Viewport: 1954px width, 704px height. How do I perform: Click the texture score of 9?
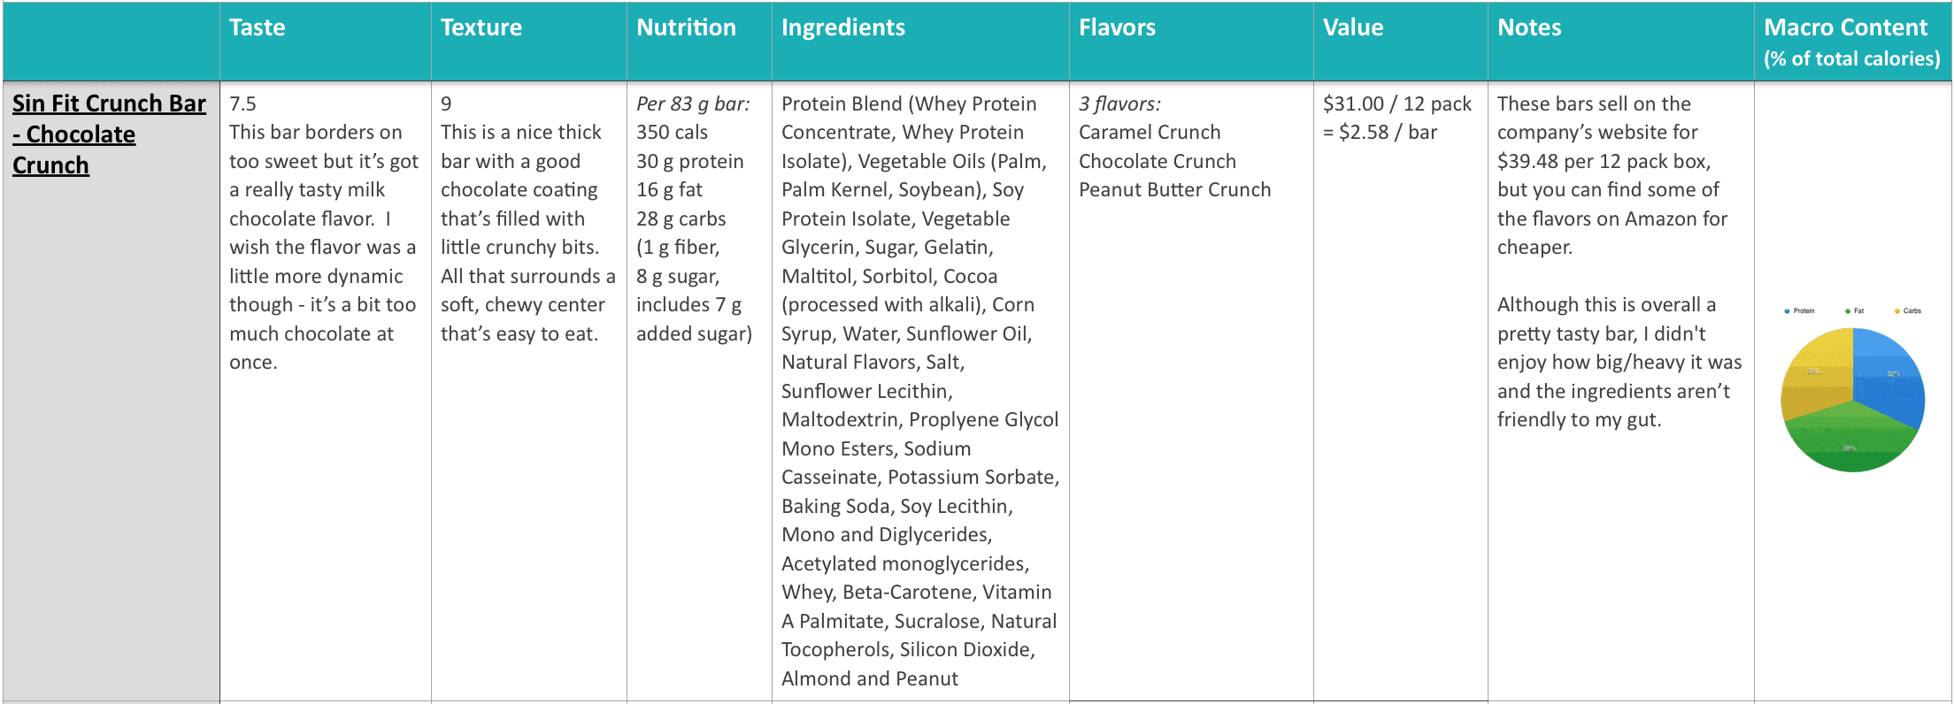pos(446,103)
